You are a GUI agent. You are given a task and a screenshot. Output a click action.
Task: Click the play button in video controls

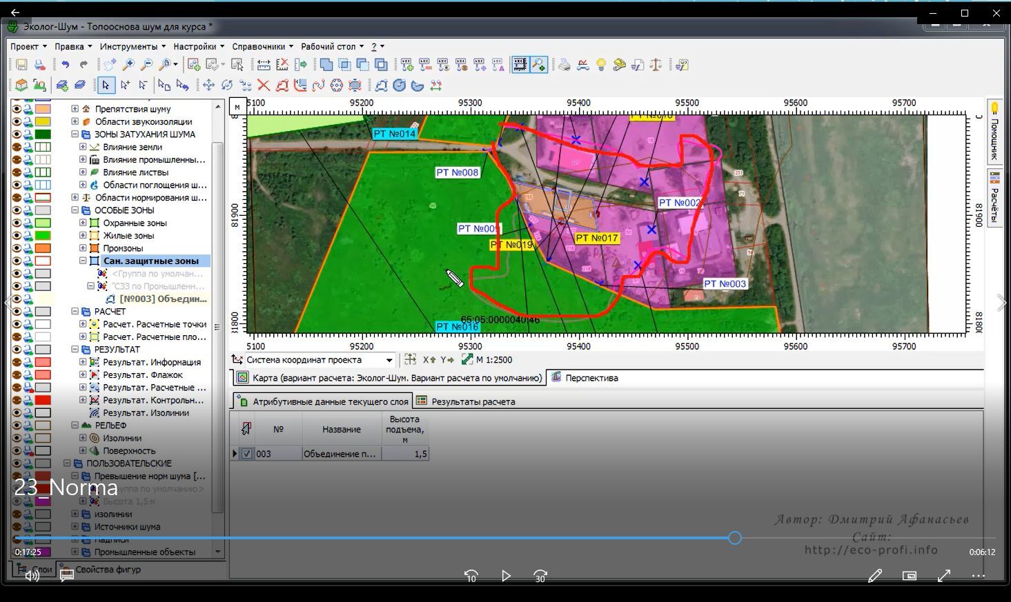point(506,576)
